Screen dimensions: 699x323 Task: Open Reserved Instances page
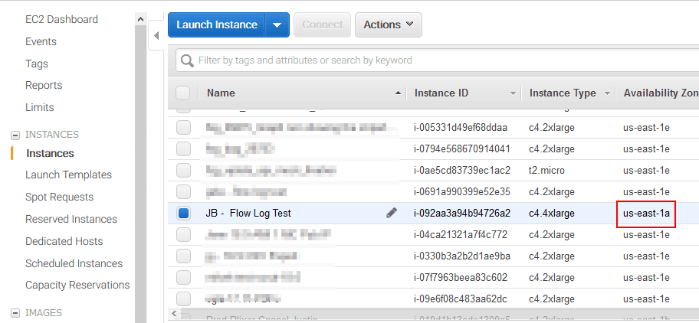click(71, 220)
